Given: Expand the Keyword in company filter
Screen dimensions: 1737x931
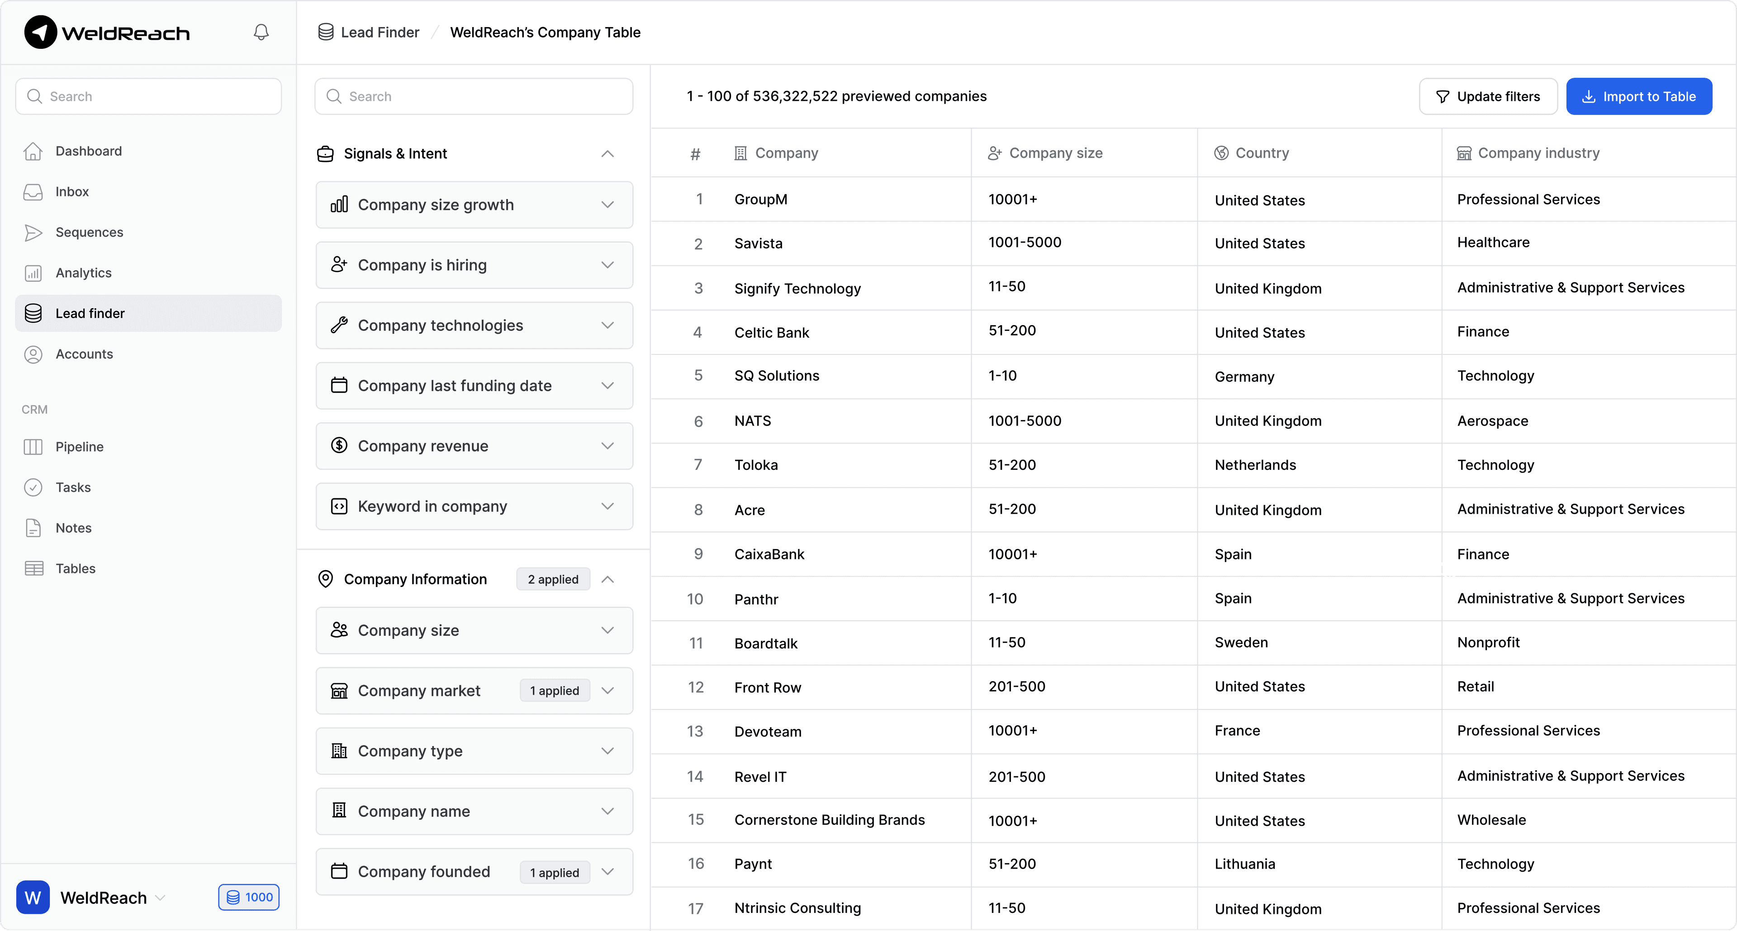Looking at the screenshot, I should [607, 506].
